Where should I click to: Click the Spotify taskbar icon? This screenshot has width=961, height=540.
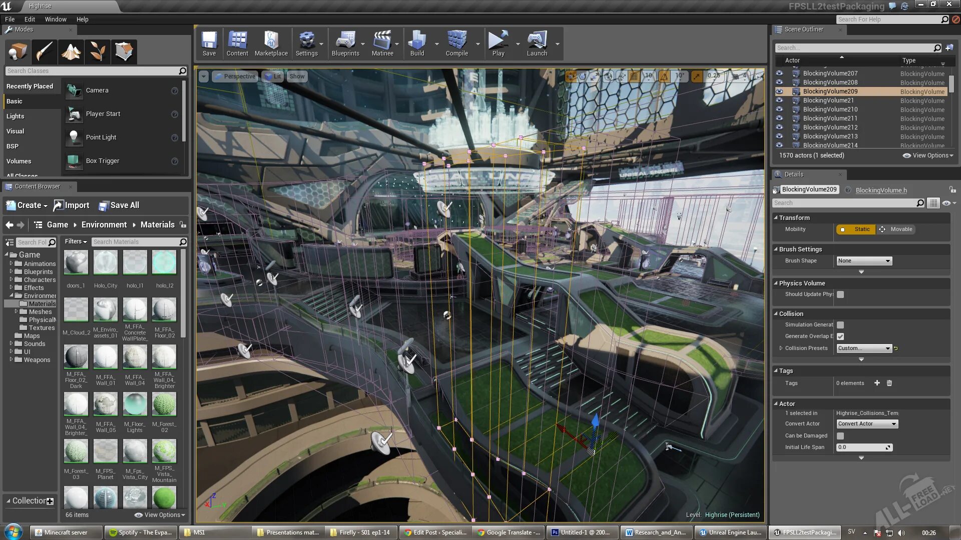click(x=141, y=532)
